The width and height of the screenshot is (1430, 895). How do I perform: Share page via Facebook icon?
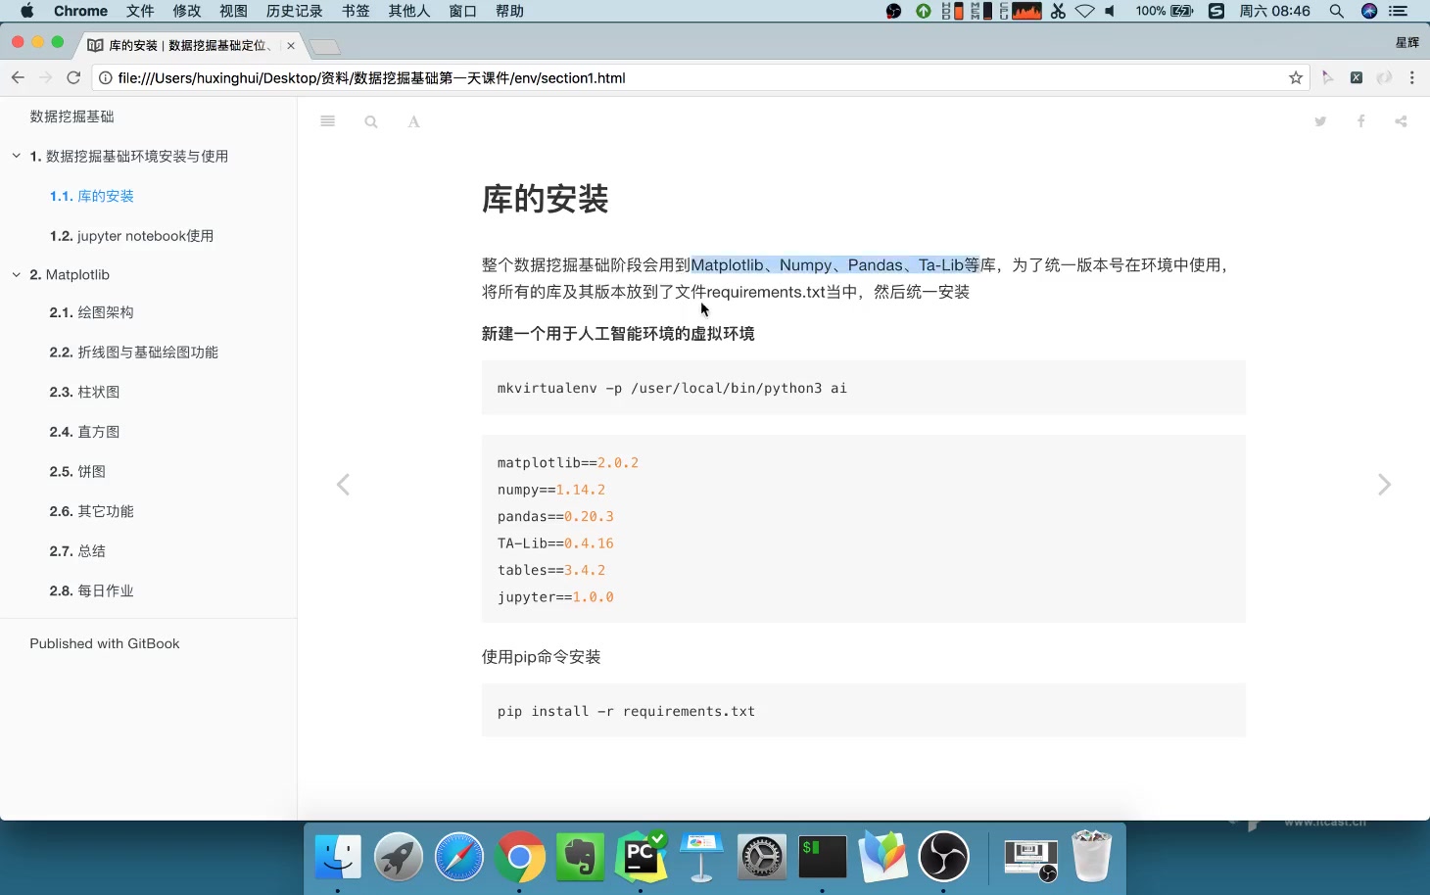[x=1360, y=121]
